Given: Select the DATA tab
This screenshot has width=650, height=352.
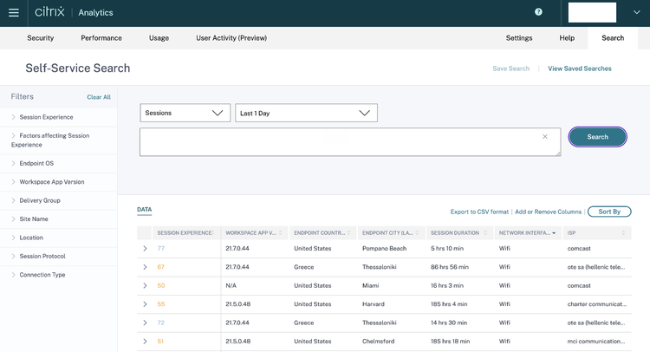Looking at the screenshot, I should point(144,210).
